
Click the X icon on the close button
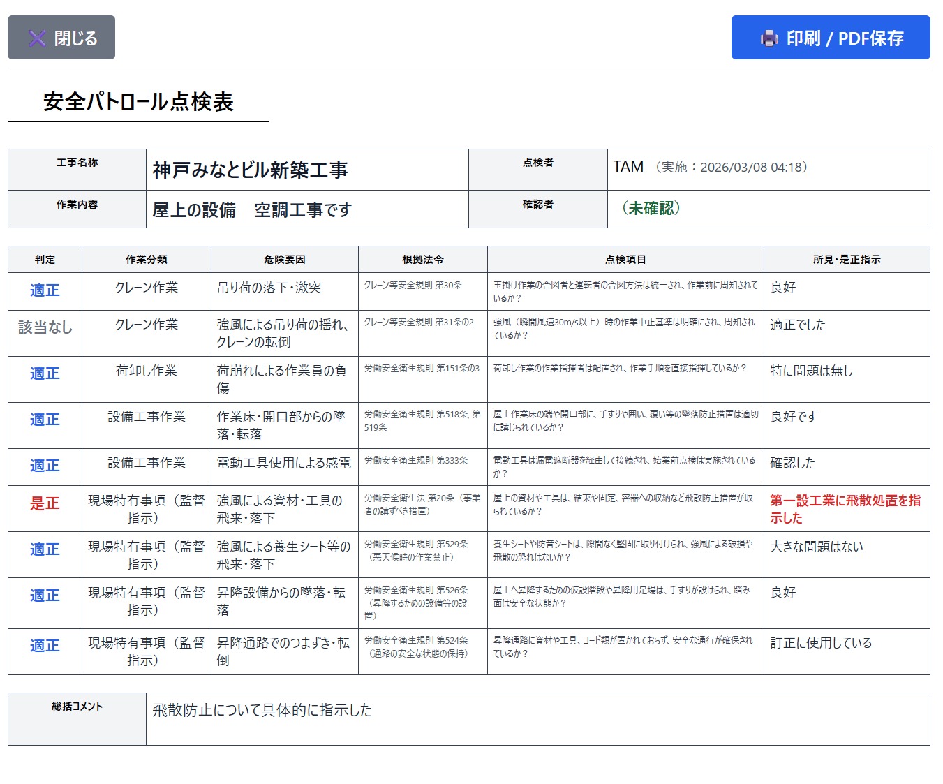37,38
